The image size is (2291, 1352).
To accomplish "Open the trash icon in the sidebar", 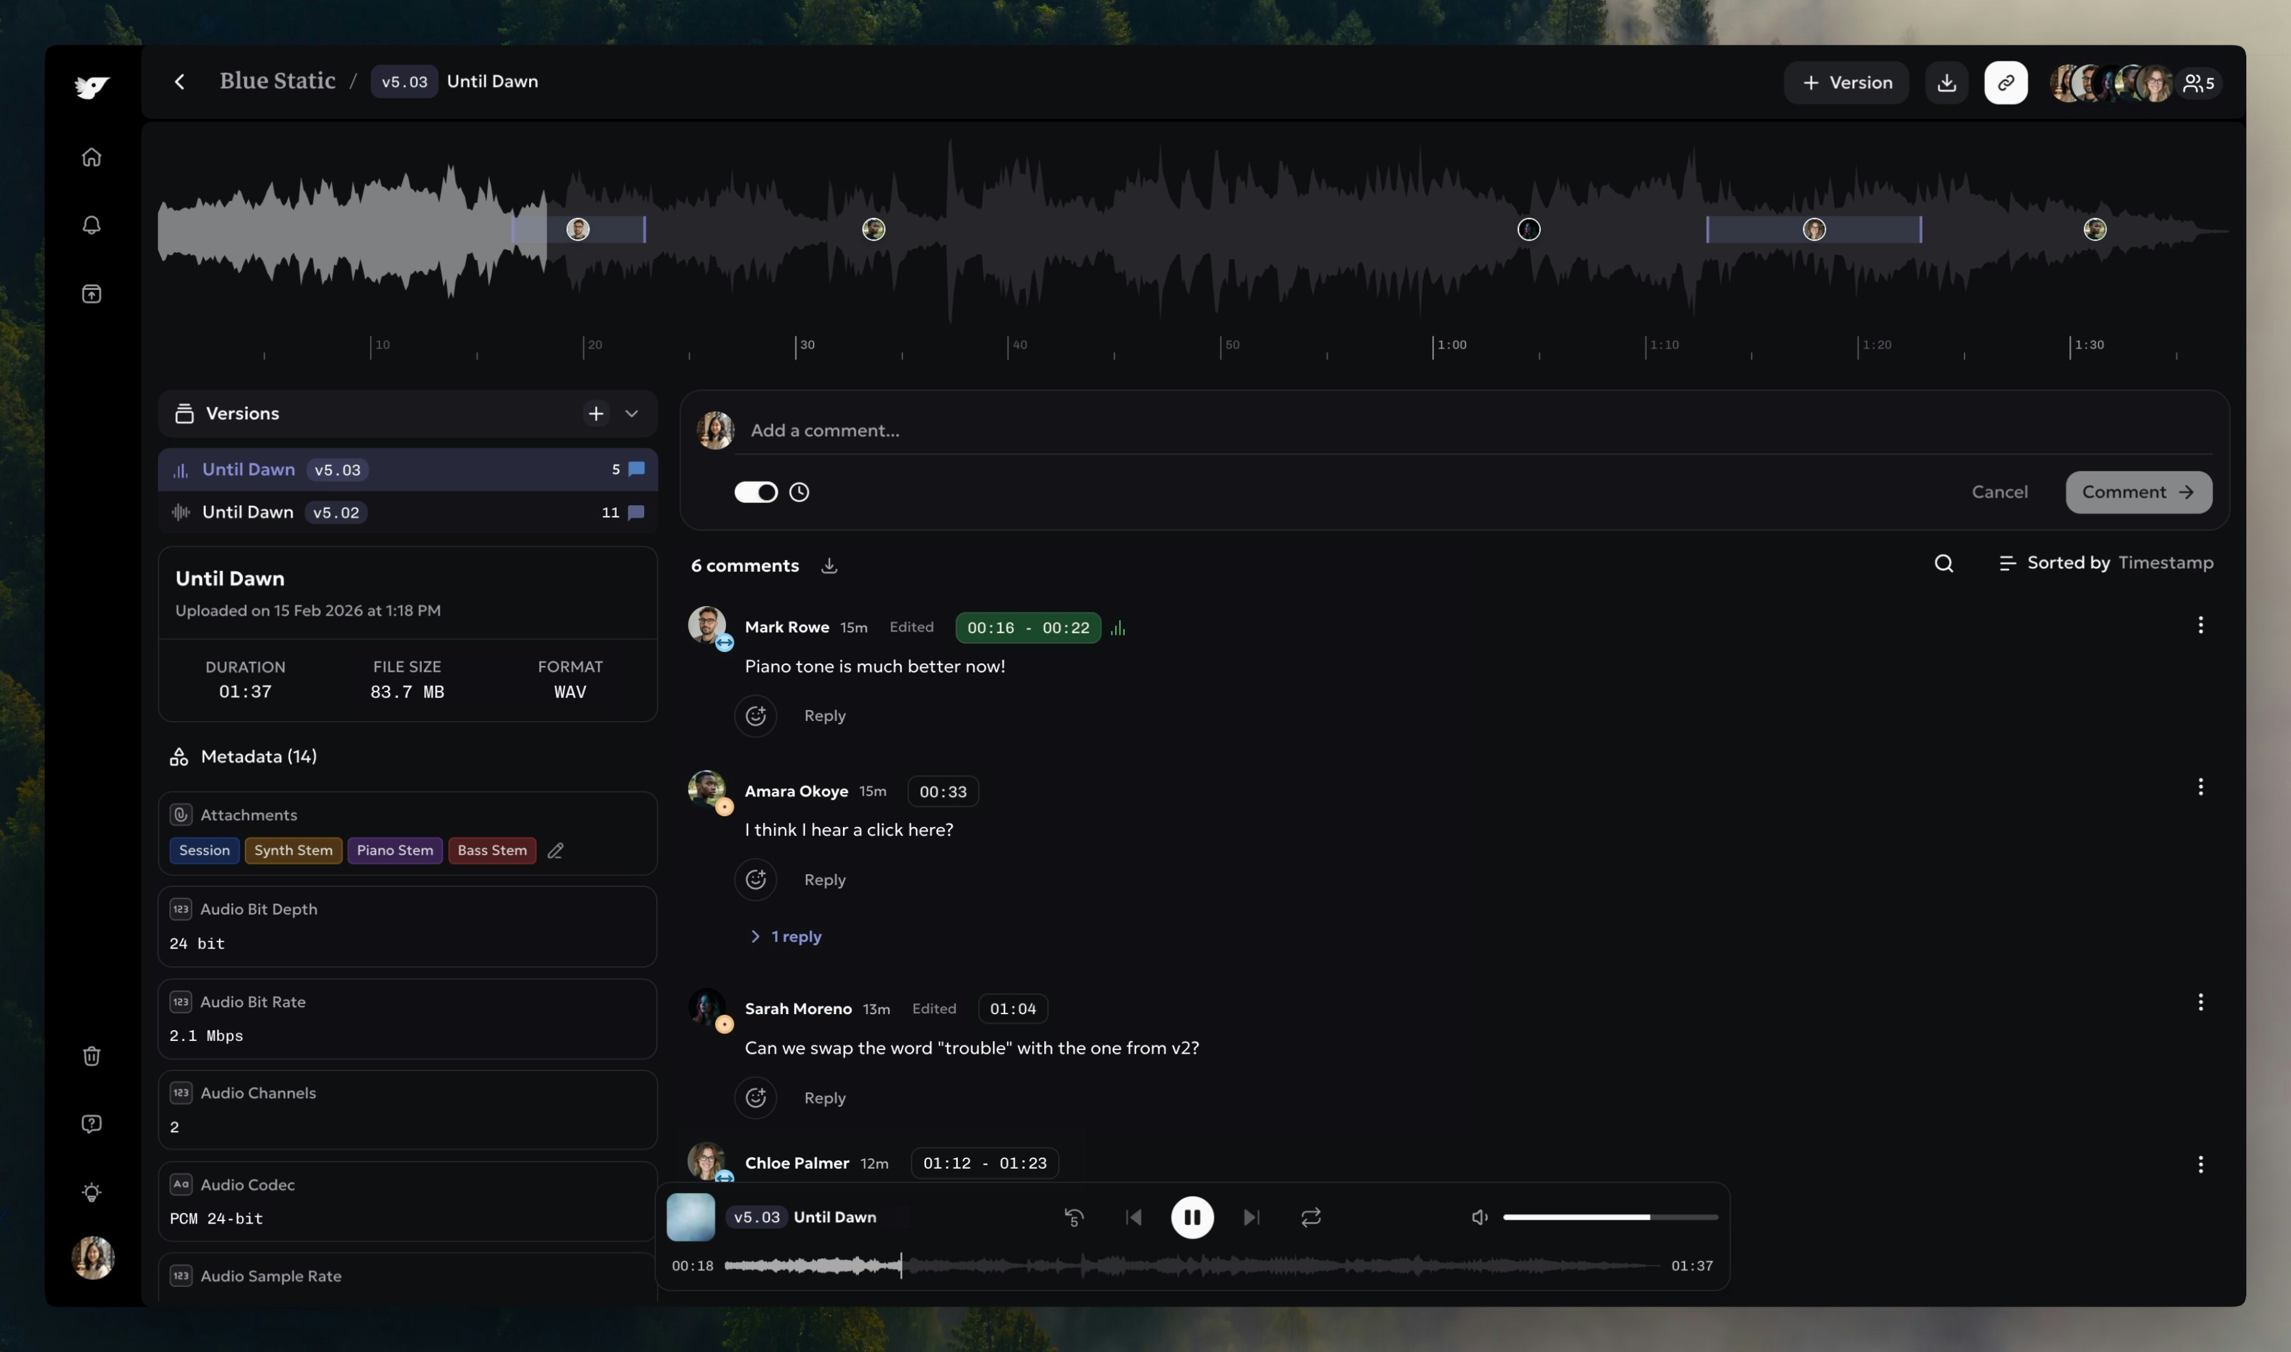I will (x=91, y=1055).
